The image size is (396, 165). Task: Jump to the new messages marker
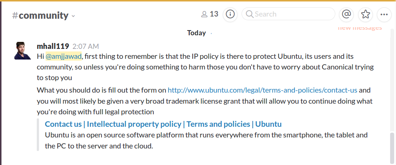(x=360, y=28)
